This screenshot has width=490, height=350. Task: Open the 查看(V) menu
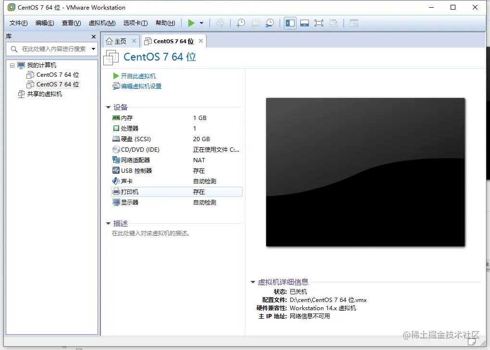tap(71, 23)
